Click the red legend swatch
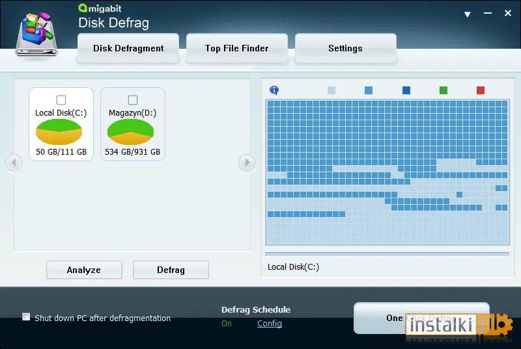 (x=481, y=90)
